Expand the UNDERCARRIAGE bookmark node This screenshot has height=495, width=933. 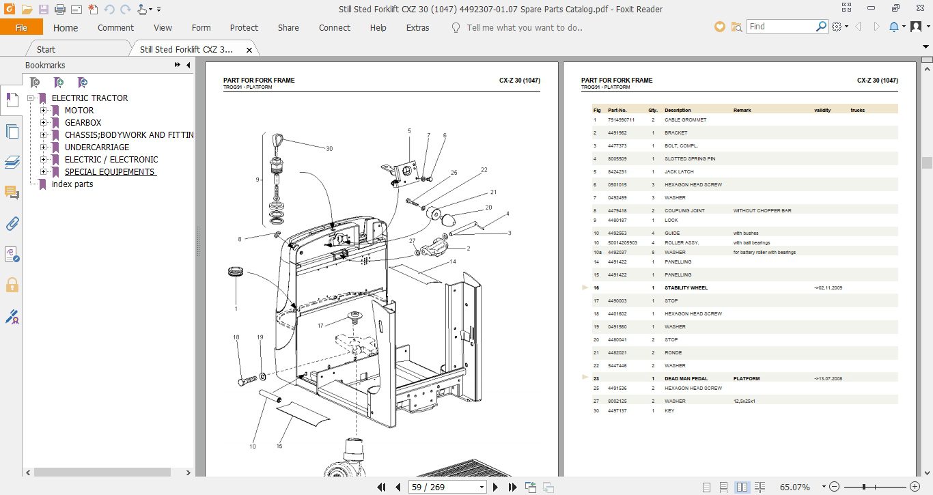pyautogui.click(x=44, y=147)
